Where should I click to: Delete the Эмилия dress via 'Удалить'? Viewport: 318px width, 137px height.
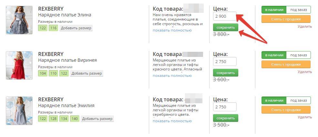tap(305, 117)
